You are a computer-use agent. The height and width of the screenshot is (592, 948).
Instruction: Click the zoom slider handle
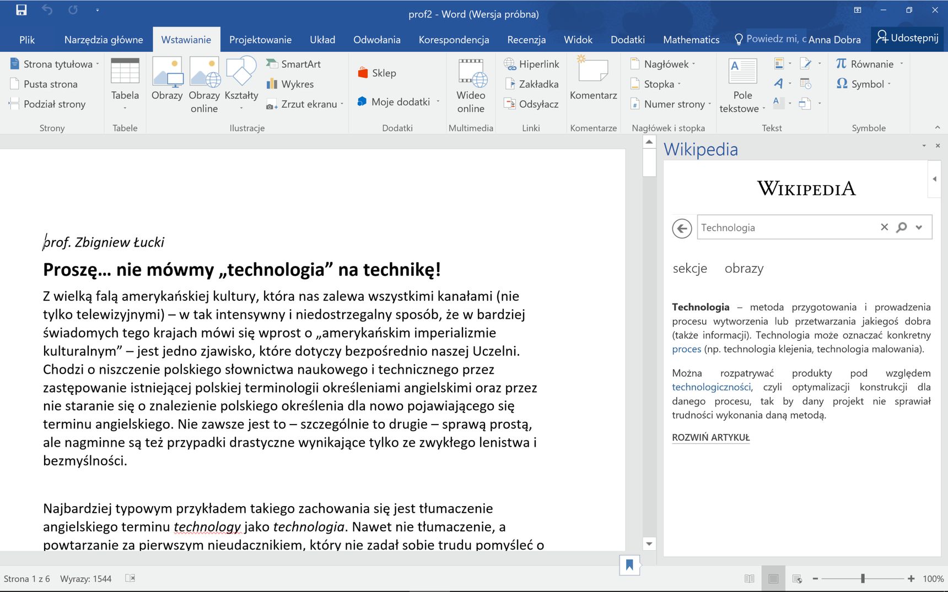click(x=863, y=578)
